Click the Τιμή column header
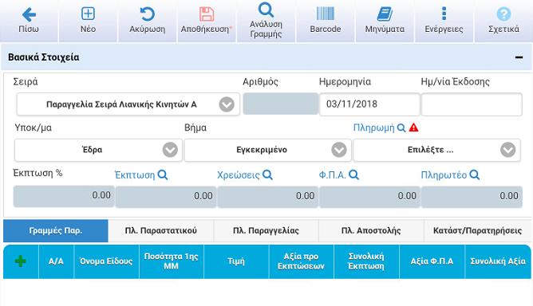The height and width of the screenshot is (306, 533). (236, 261)
